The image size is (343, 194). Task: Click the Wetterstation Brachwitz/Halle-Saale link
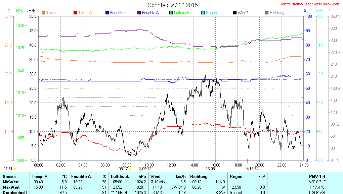(311, 4)
